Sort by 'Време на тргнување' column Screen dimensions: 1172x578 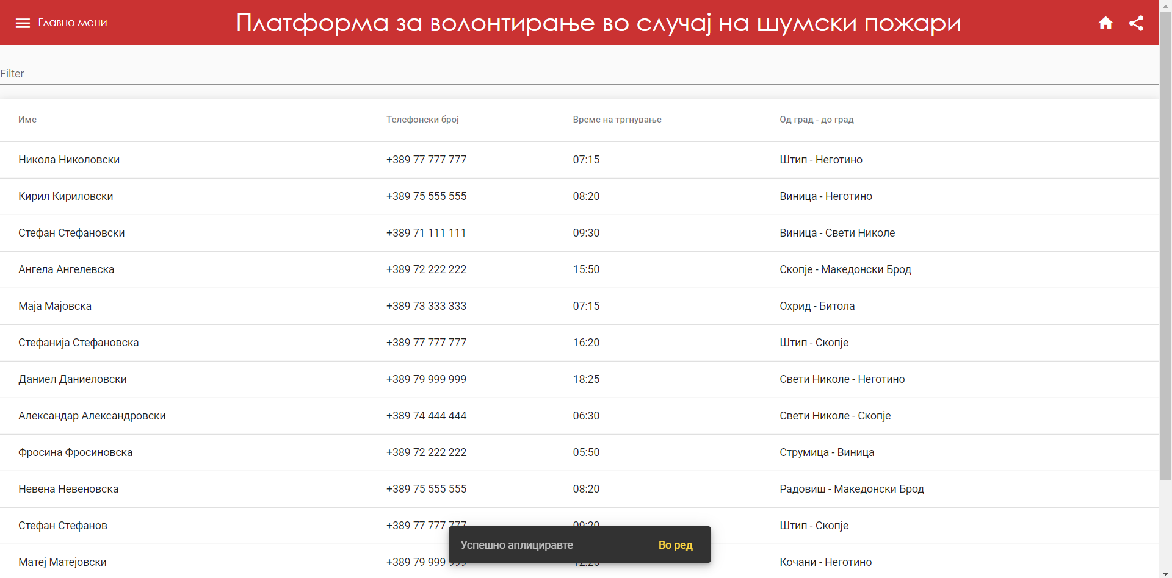[617, 120]
